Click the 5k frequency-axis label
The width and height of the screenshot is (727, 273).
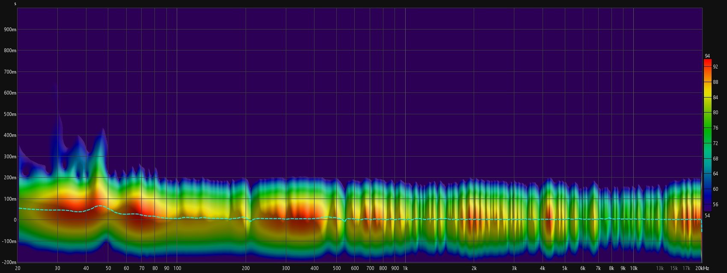[565, 268]
